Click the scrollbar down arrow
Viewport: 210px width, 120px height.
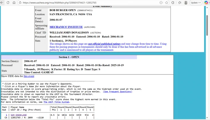click(207, 118)
